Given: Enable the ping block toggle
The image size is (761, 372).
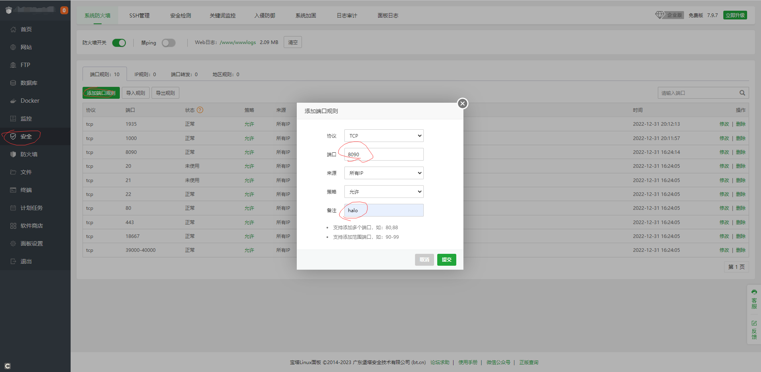Looking at the screenshot, I should (x=169, y=43).
